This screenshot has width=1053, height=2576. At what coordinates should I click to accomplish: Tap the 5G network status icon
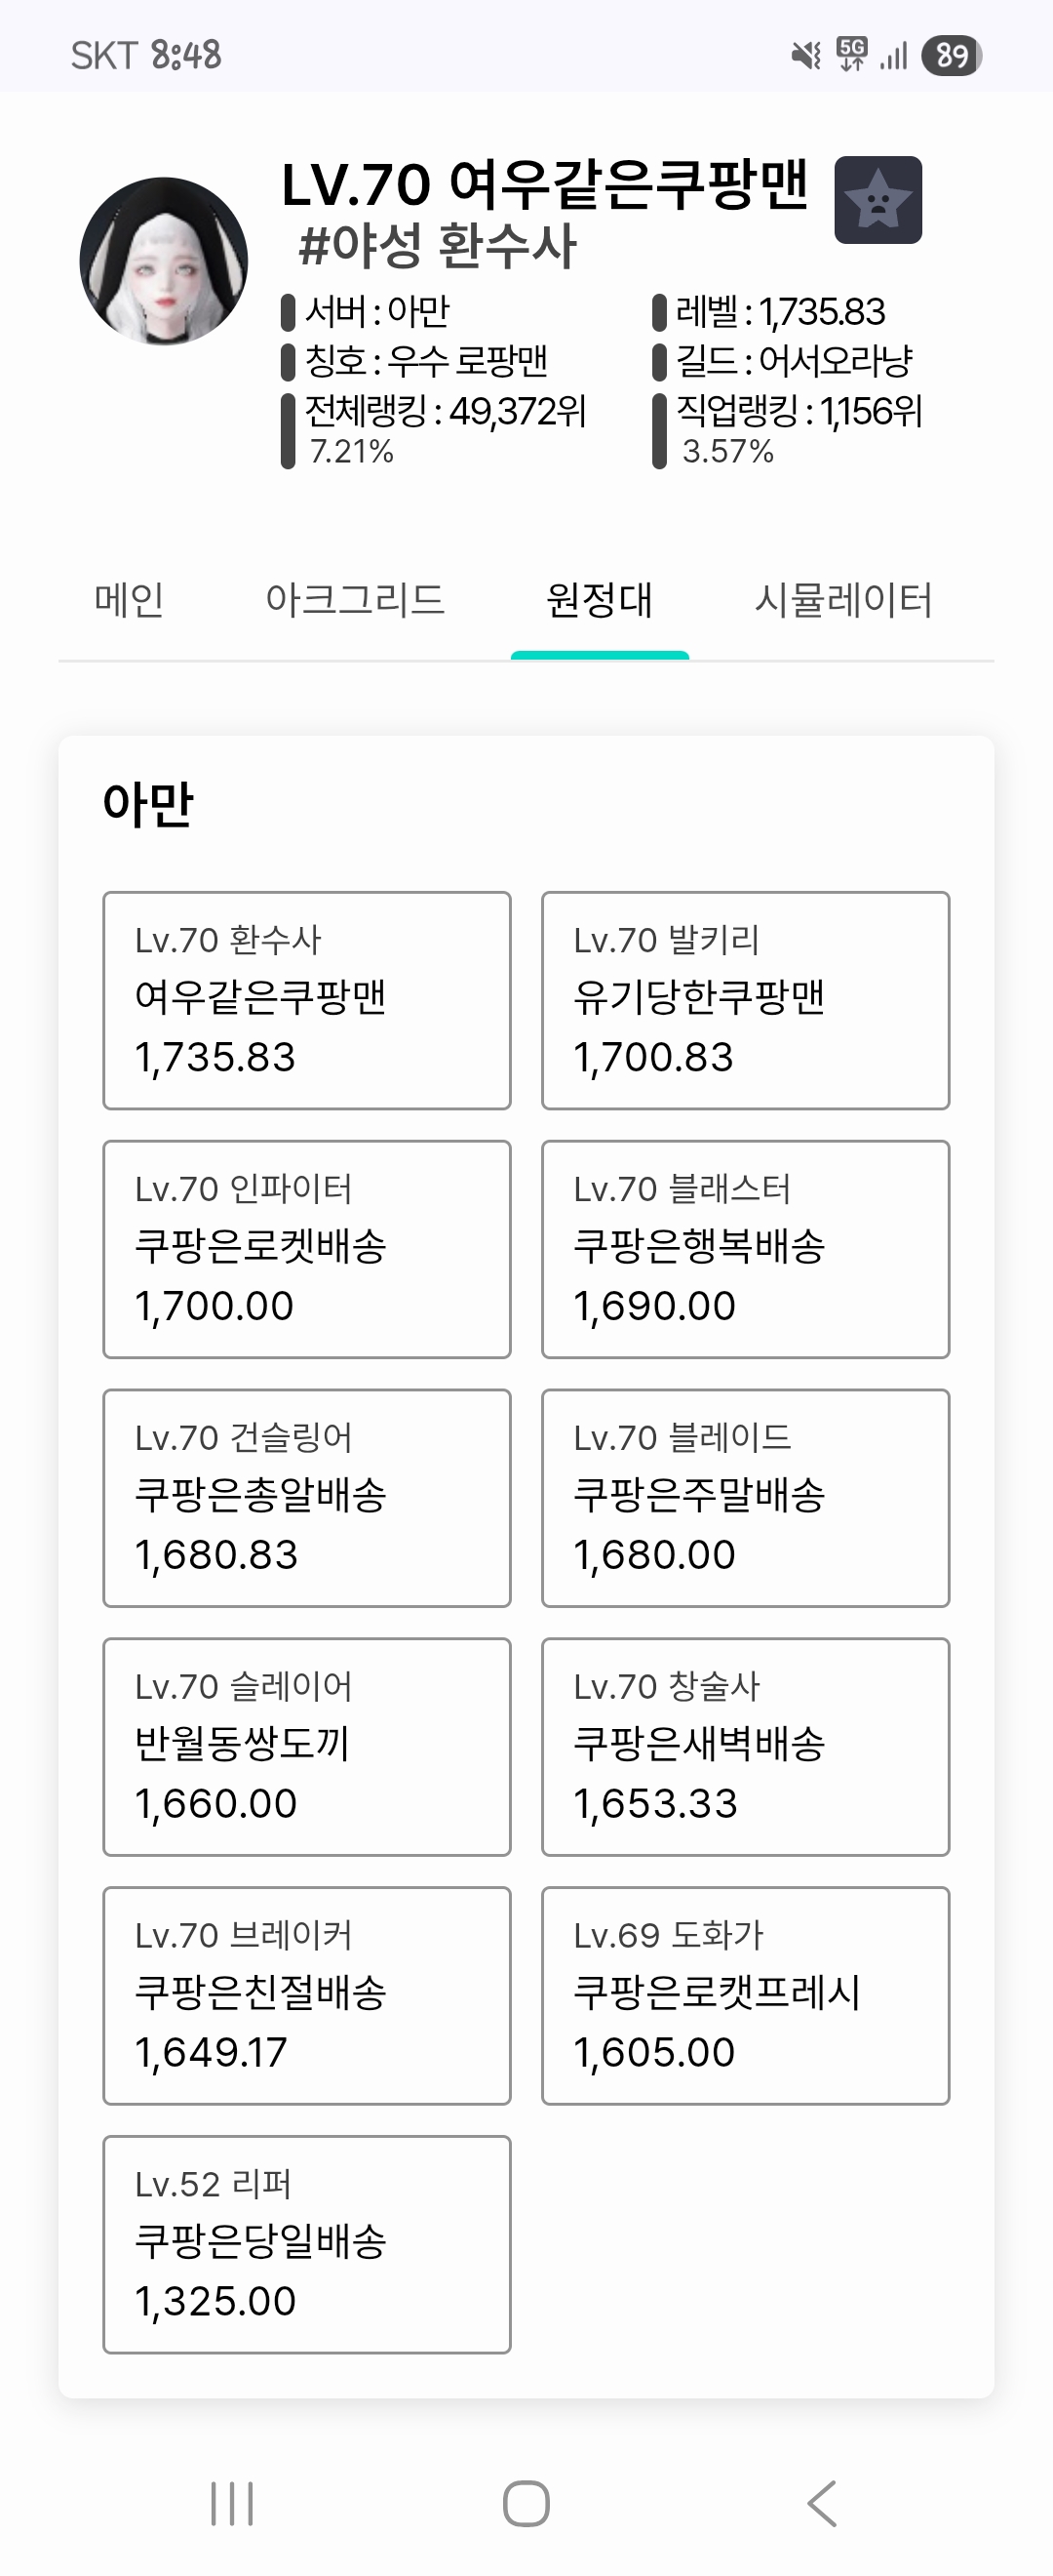tap(852, 54)
